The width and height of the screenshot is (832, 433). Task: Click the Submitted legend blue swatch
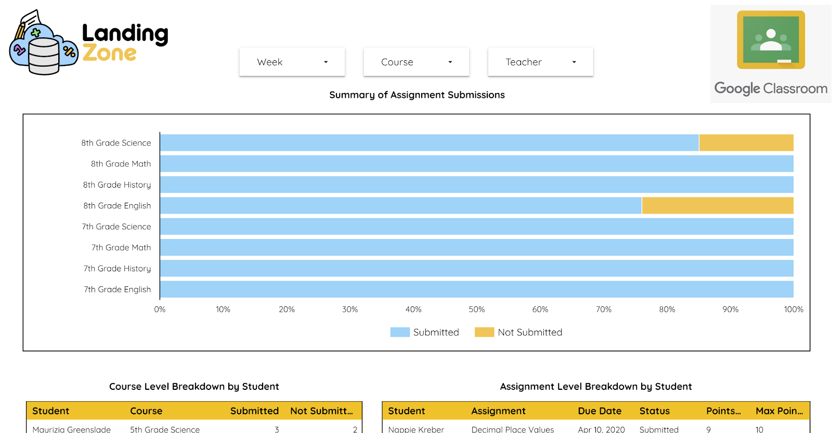(400, 332)
